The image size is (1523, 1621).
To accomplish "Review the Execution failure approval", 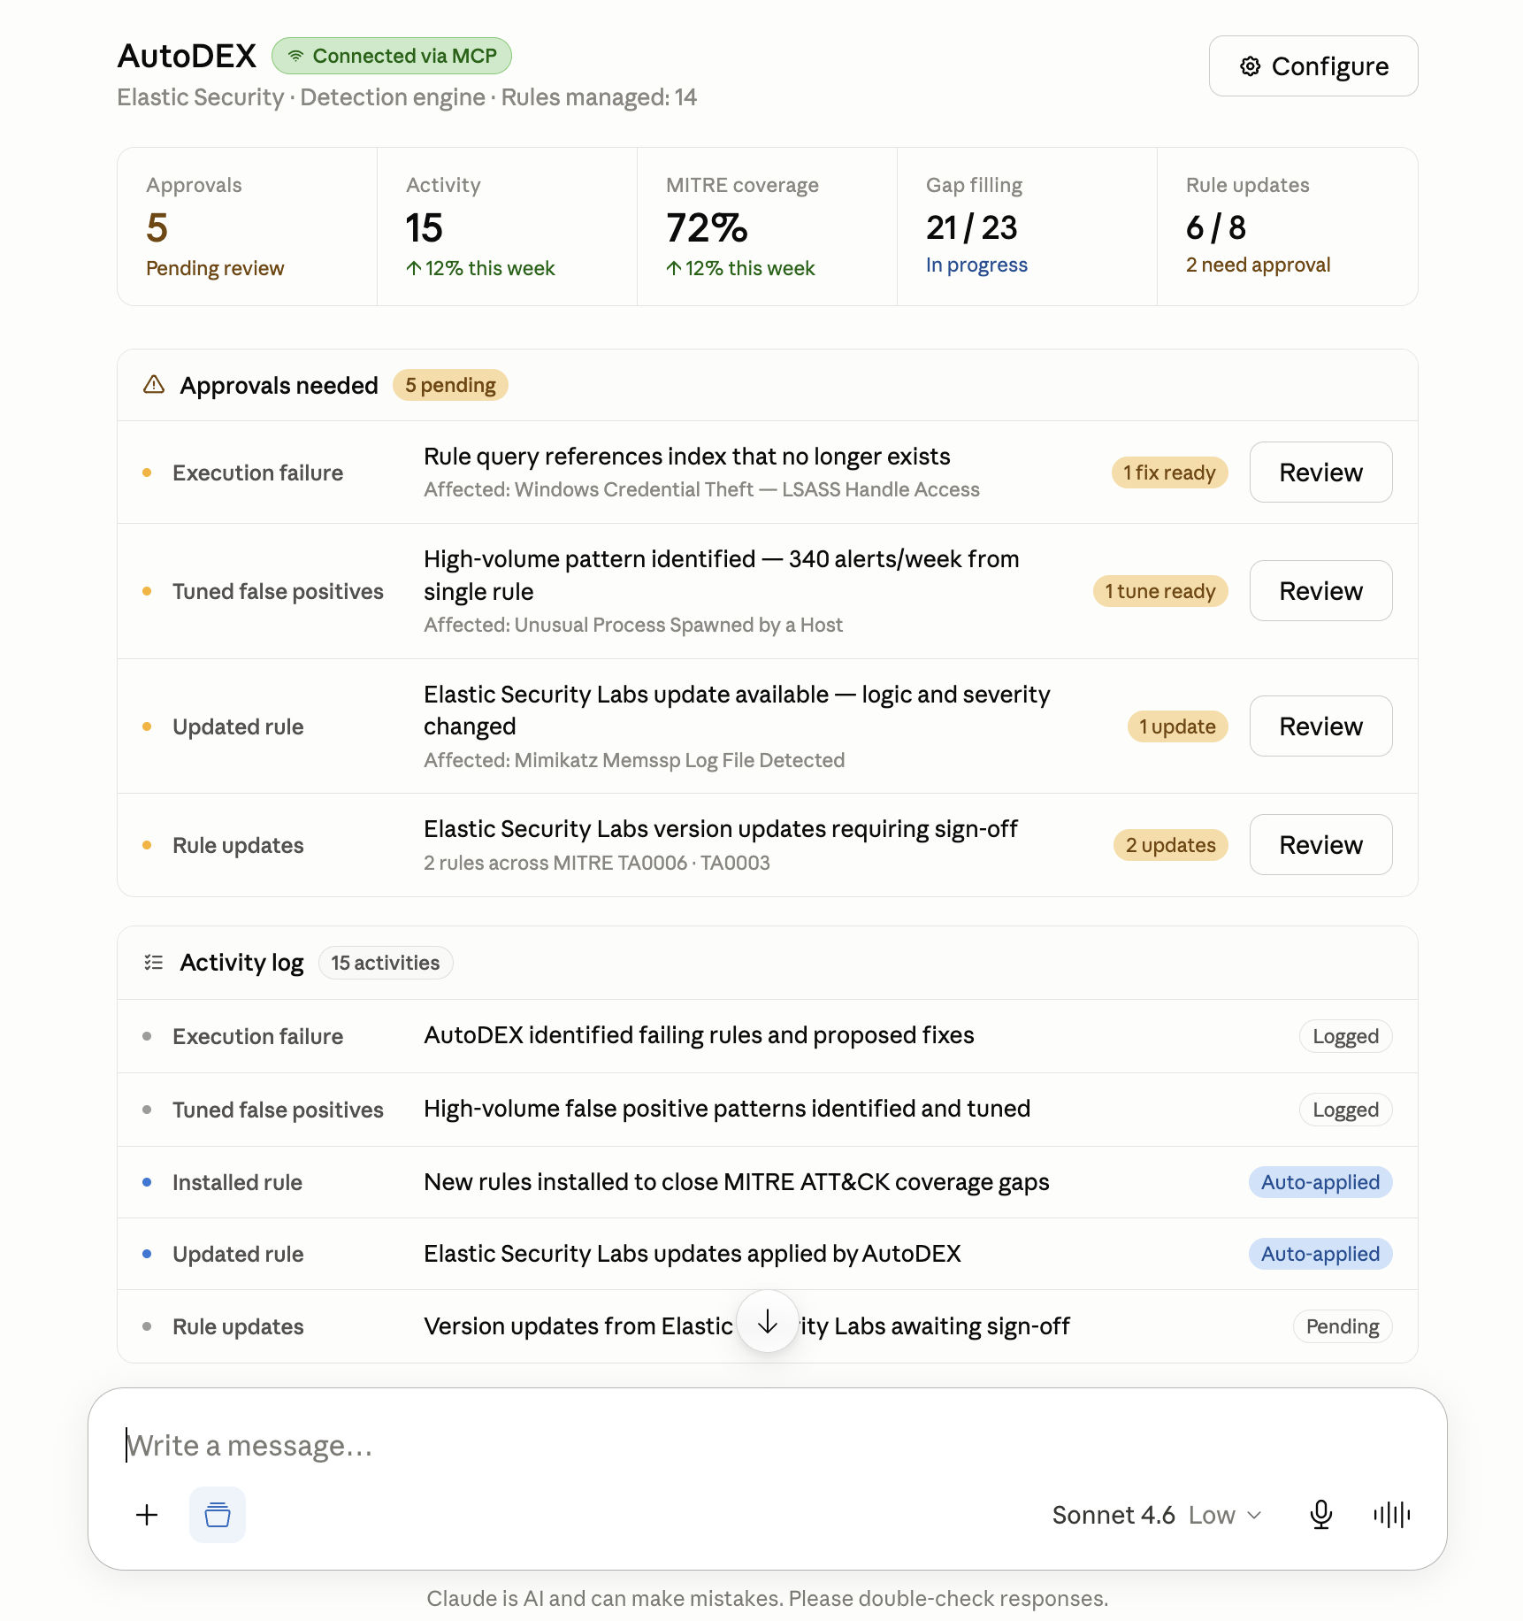I will pos(1321,472).
